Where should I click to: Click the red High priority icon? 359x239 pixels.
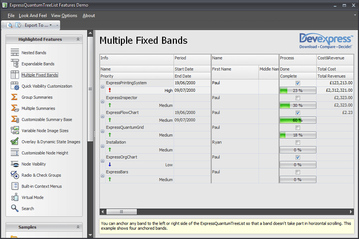[110, 90]
